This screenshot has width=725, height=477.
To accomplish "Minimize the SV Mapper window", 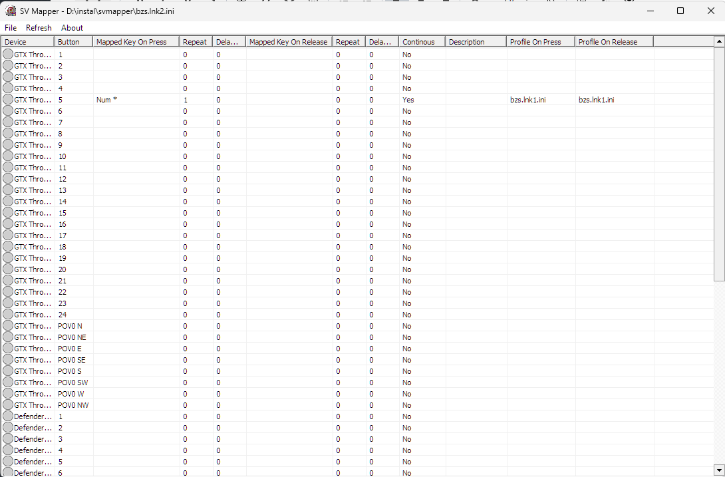I will 650,11.
